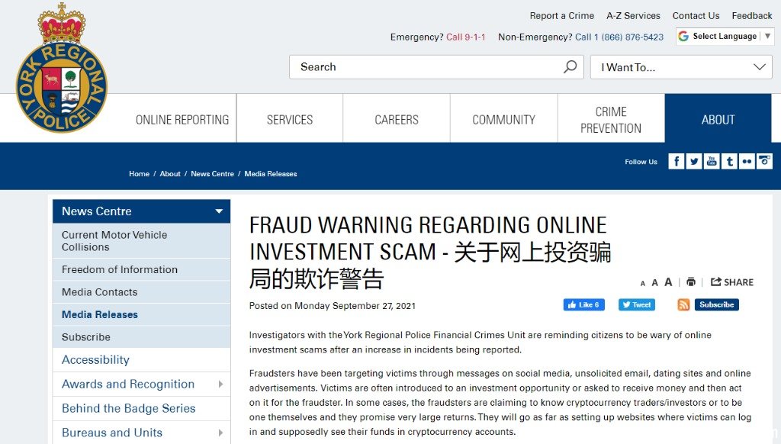Open the ABOUT menu
This screenshot has height=444, width=781.
pos(718,120)
